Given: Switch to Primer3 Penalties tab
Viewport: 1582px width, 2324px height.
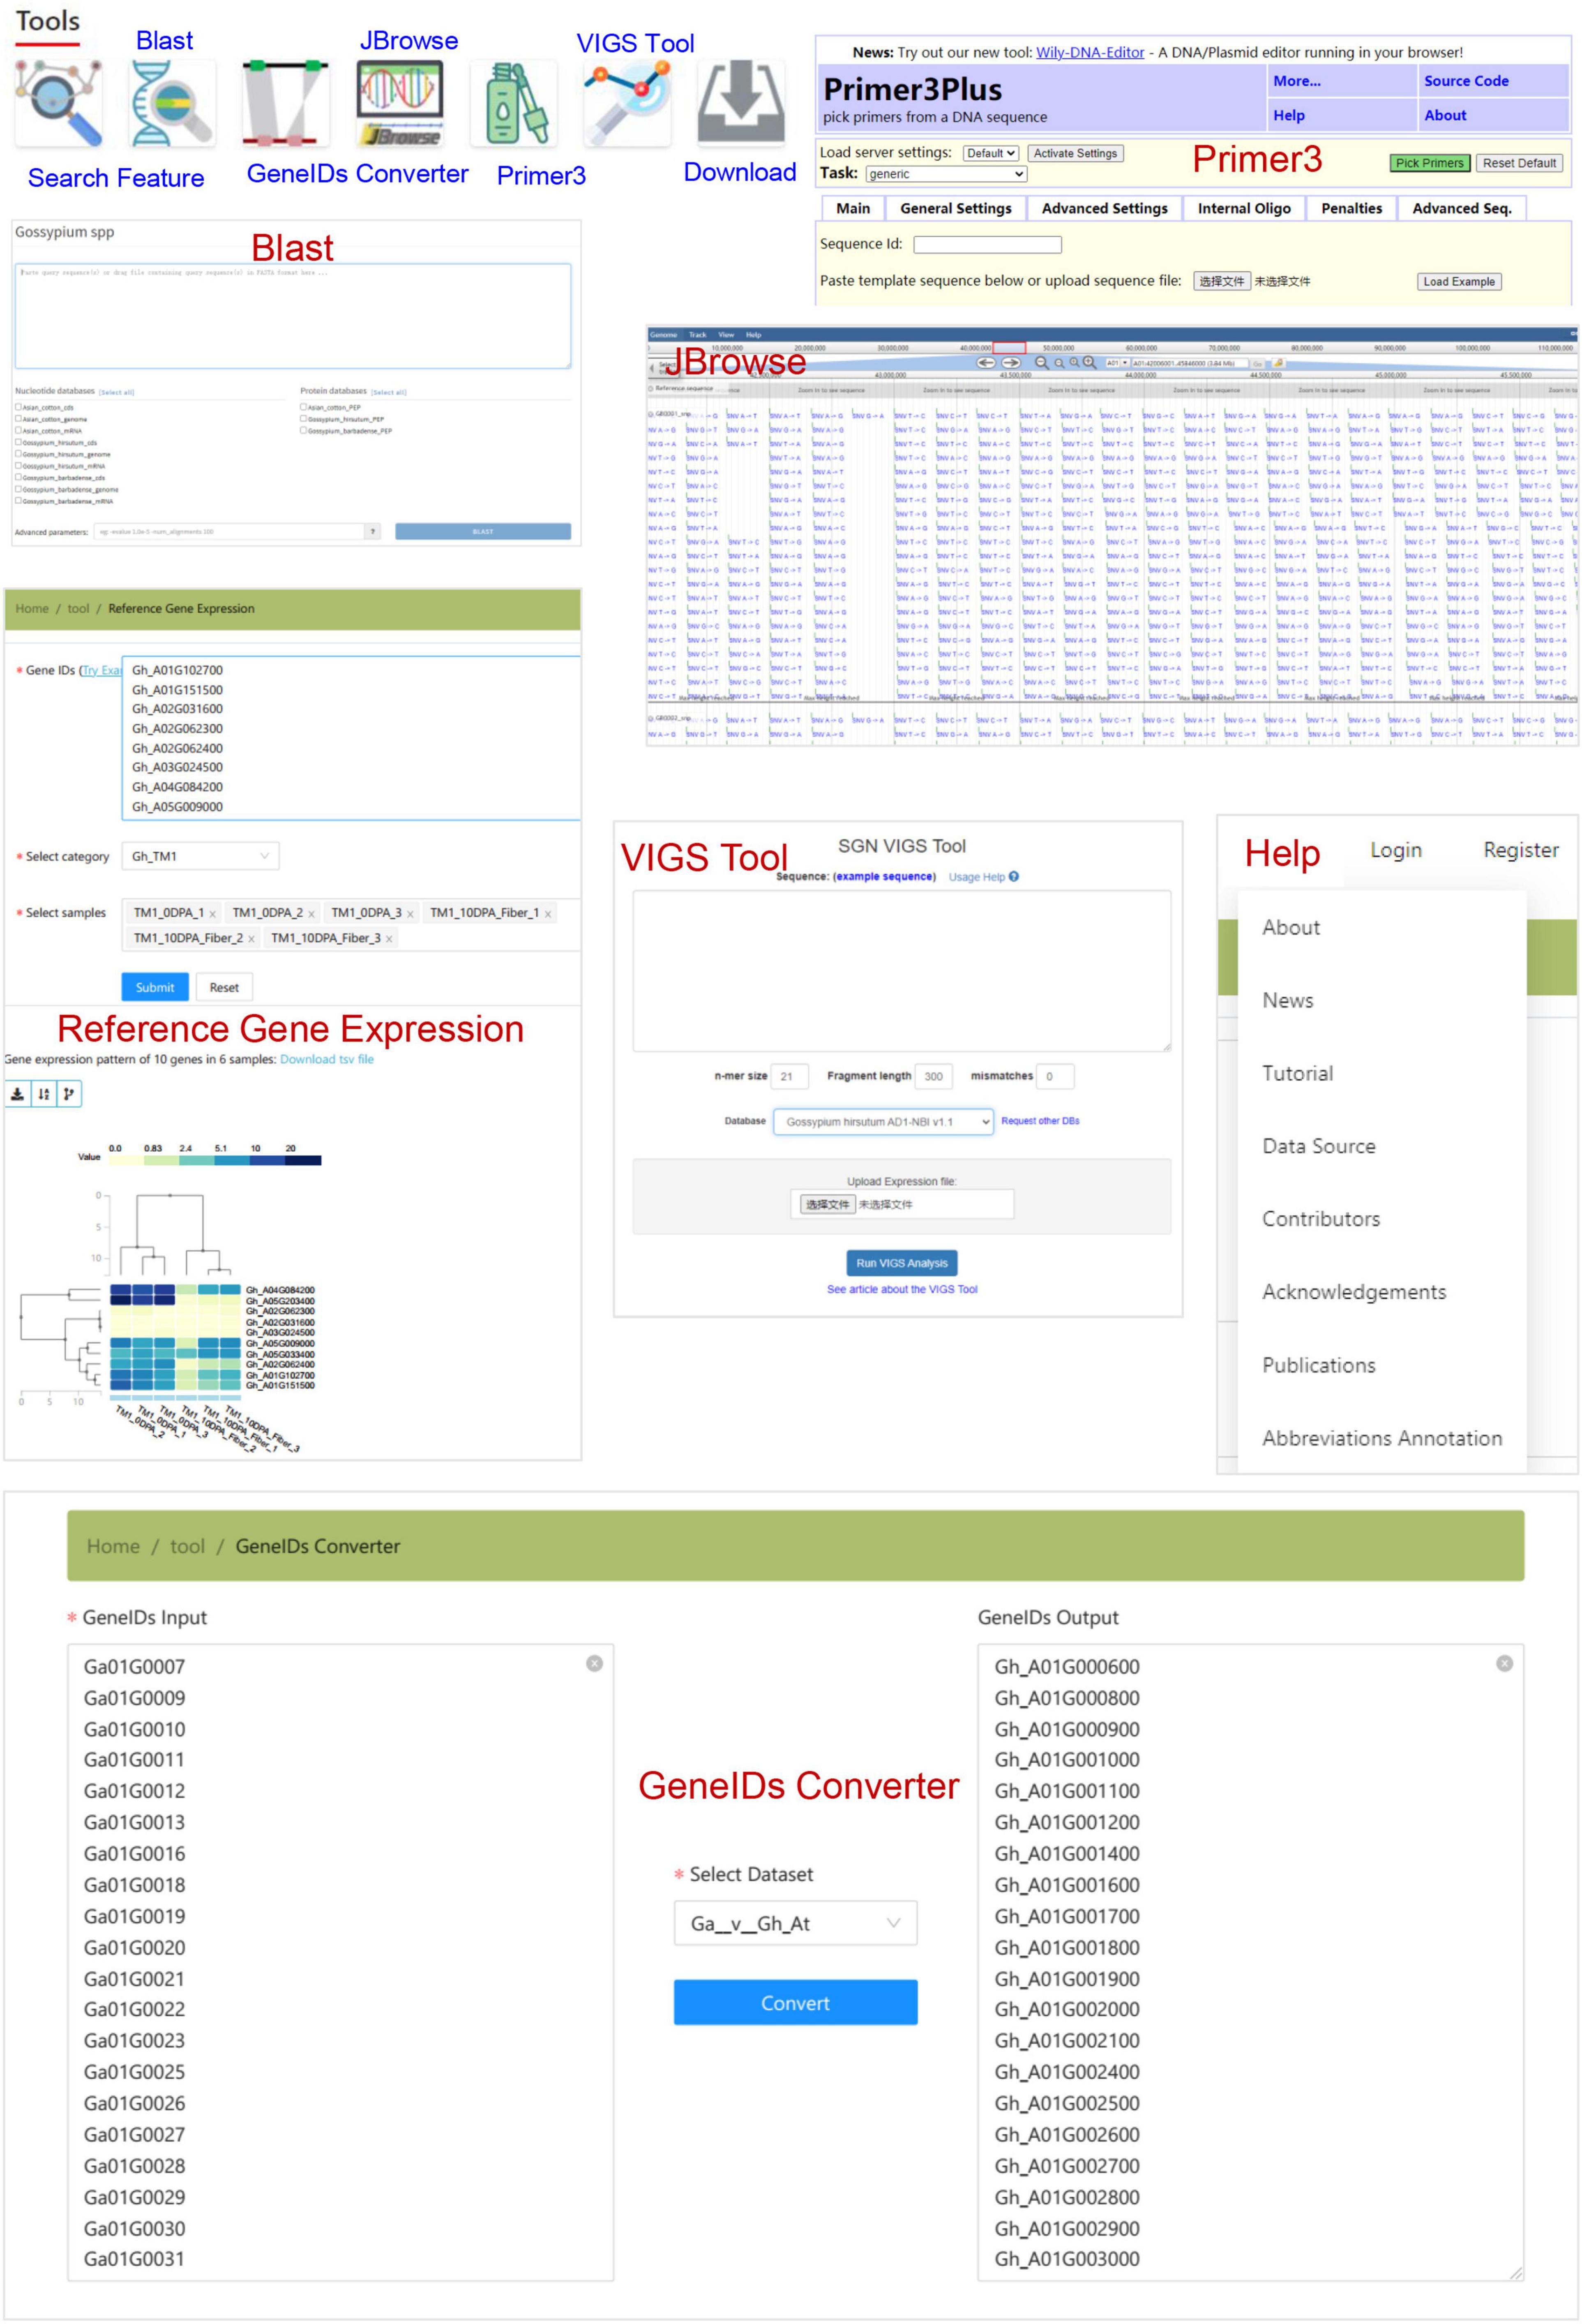Looking at the screenshot, I should coord(1351,208).
